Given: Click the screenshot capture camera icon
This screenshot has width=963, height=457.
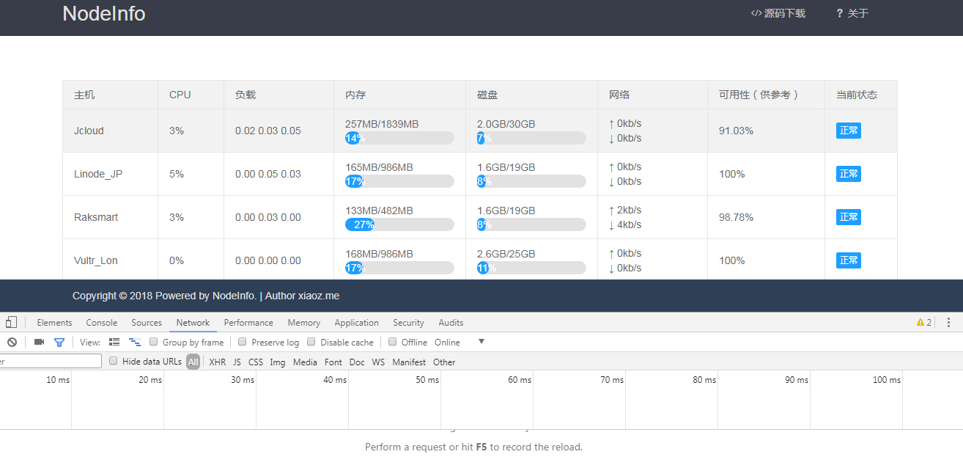Looking at the screenshot, I should click(39, 342).
